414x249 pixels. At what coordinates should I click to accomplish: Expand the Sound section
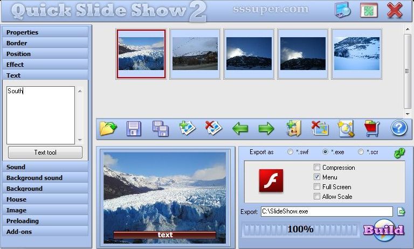(45, 167)
